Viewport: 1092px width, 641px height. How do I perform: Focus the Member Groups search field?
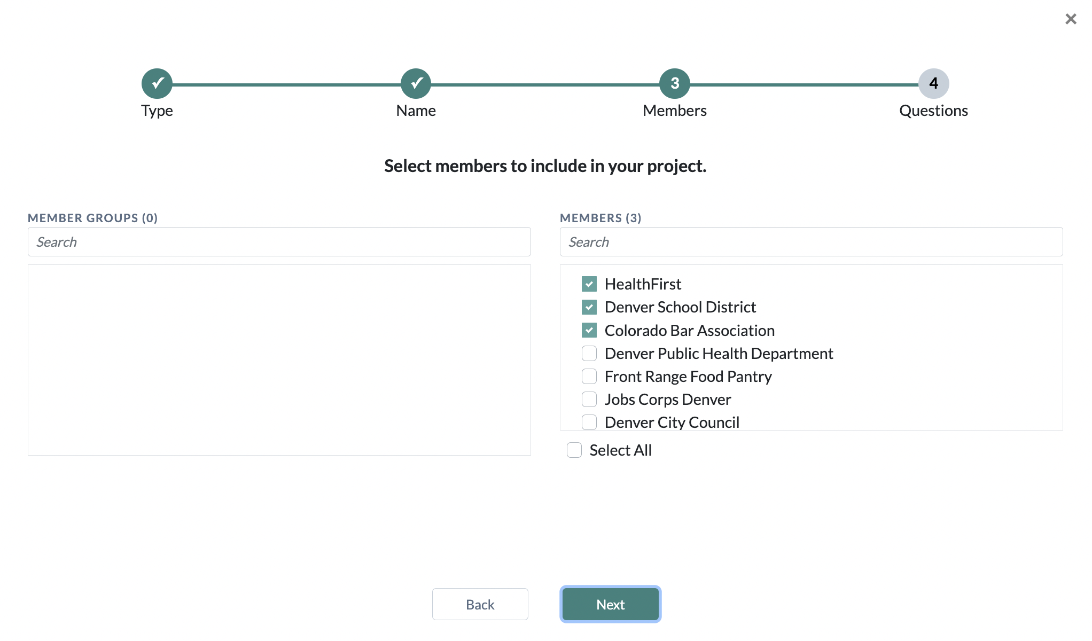(x=279, y=242)
